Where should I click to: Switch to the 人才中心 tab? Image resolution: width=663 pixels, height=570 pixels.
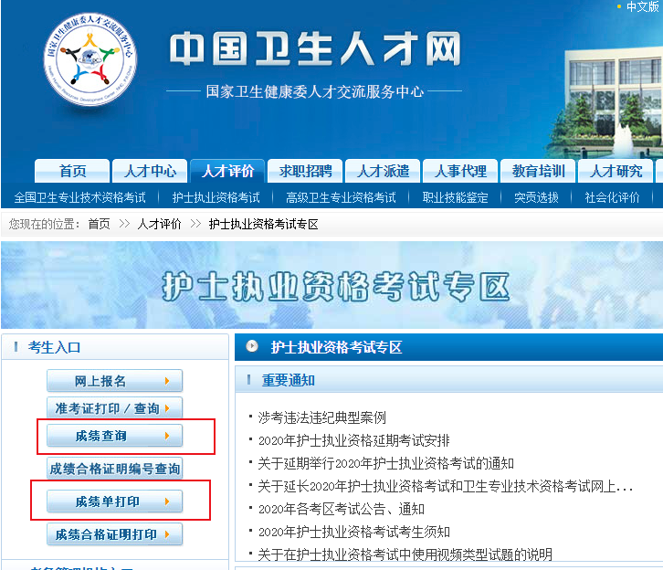pyautogui.click(x=150, y=171)
